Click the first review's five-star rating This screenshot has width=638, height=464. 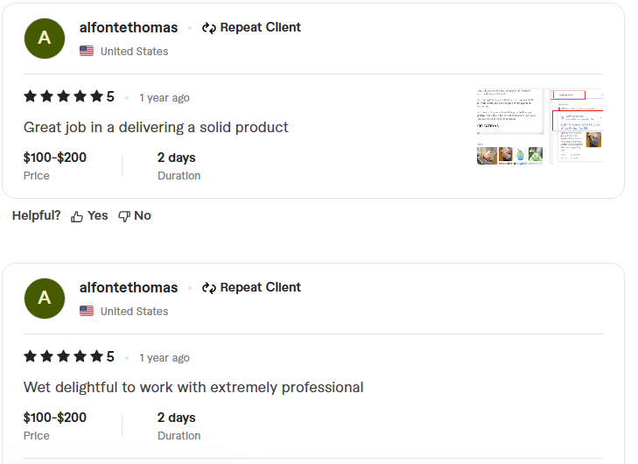point(63,97)
